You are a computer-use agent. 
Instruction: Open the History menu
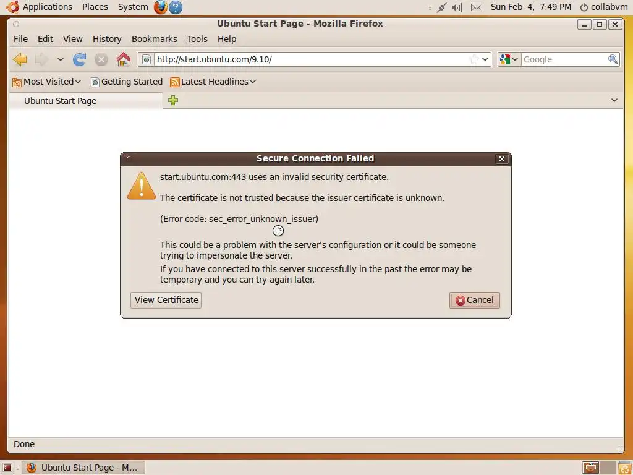click(107, 39)
